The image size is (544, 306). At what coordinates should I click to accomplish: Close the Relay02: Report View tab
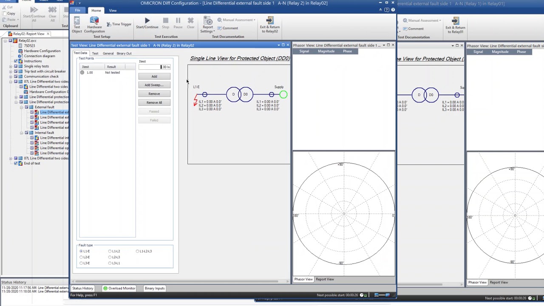(x=48, y=34)
